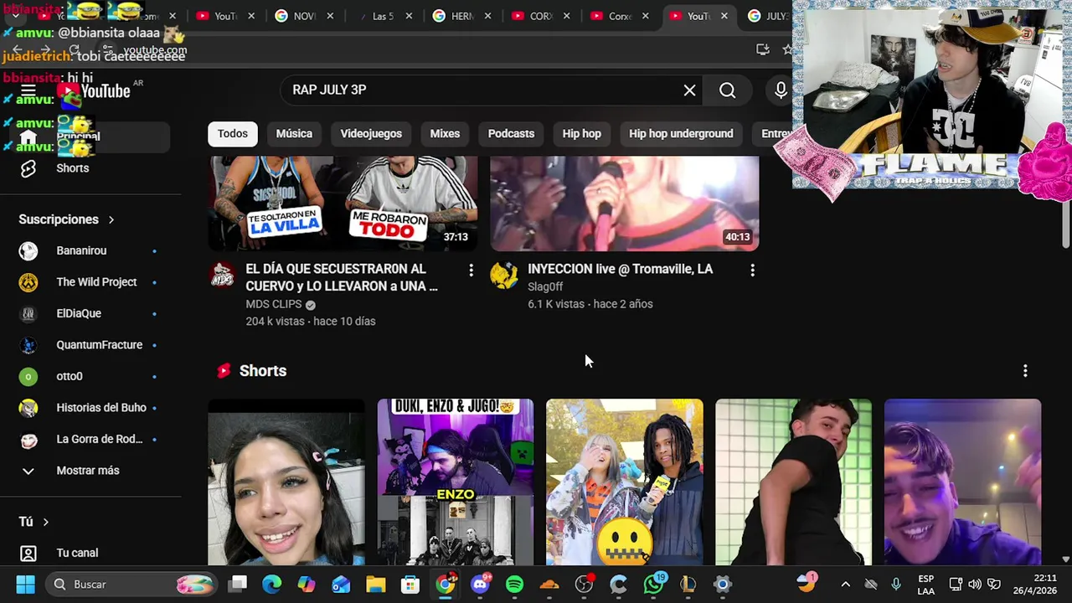Screen dimensions: 1072x603
Task: Open the LA VILLA / ME ROBARON TODO thumbnail
Action: tap(343, 204)
